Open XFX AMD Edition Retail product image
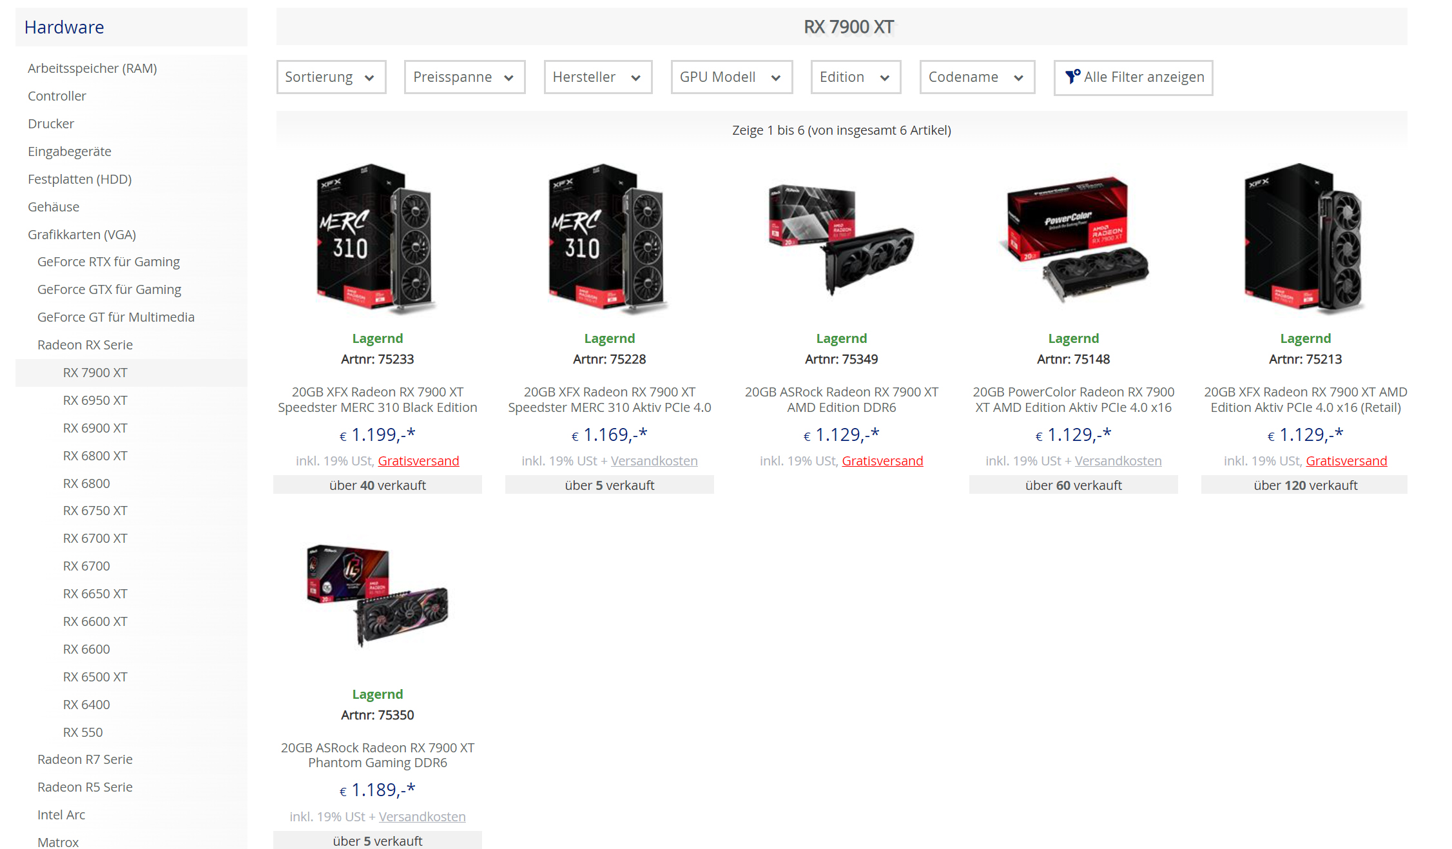The image size is (1452, 849). click(x=1305, y=239)
